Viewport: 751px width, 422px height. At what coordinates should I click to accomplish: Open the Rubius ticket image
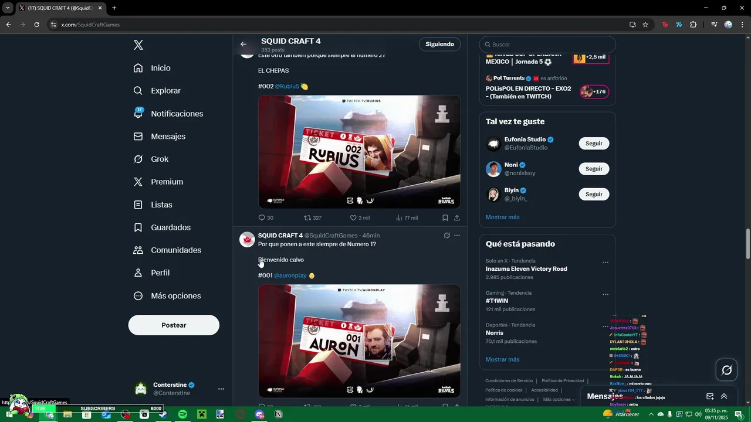tap(359, 152)
